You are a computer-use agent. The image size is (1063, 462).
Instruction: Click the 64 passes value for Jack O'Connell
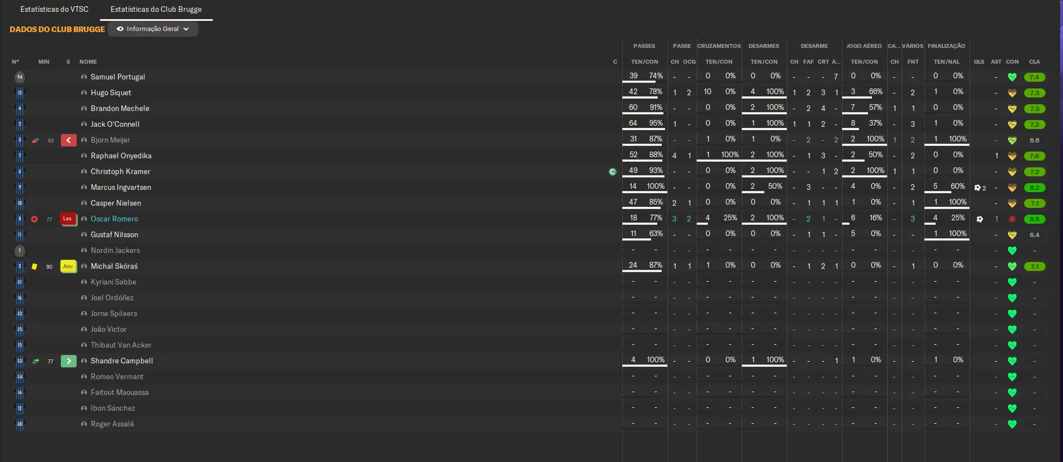click(634, 123)
